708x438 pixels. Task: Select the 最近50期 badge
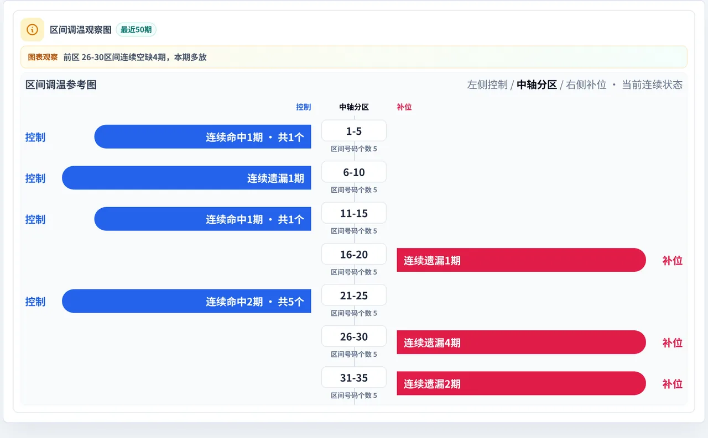[136, 30]
